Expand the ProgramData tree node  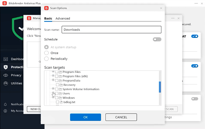pos(53,80)
